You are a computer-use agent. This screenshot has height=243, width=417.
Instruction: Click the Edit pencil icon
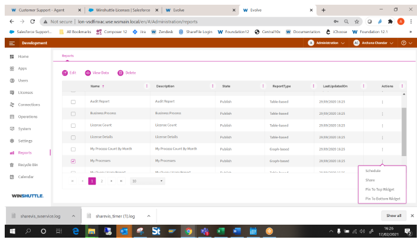[x=65, y=73]
